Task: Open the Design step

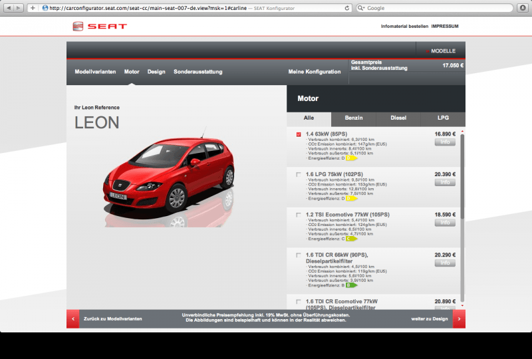Action: pos(156,72)
